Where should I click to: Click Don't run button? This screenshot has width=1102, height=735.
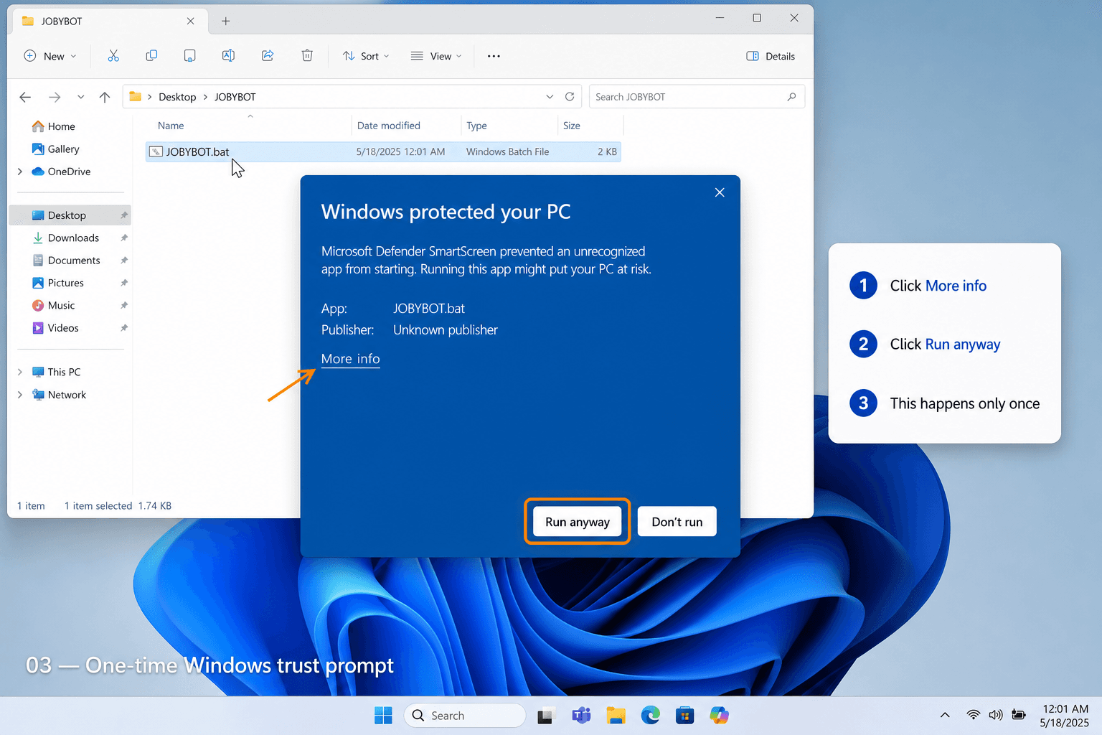(x=677, y=522)
